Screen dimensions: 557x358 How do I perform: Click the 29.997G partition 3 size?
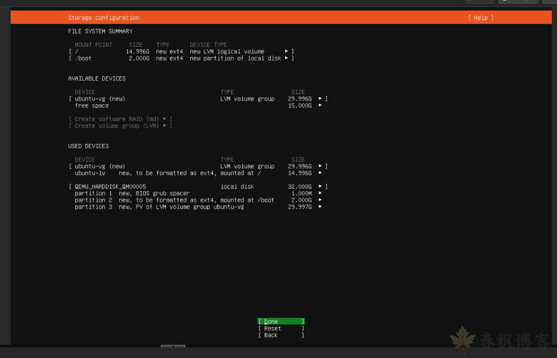[x=300, y=207]
